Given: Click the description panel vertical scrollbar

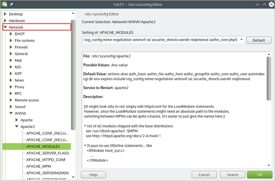Looking at the screenshot, I should [x=268, y=79].
